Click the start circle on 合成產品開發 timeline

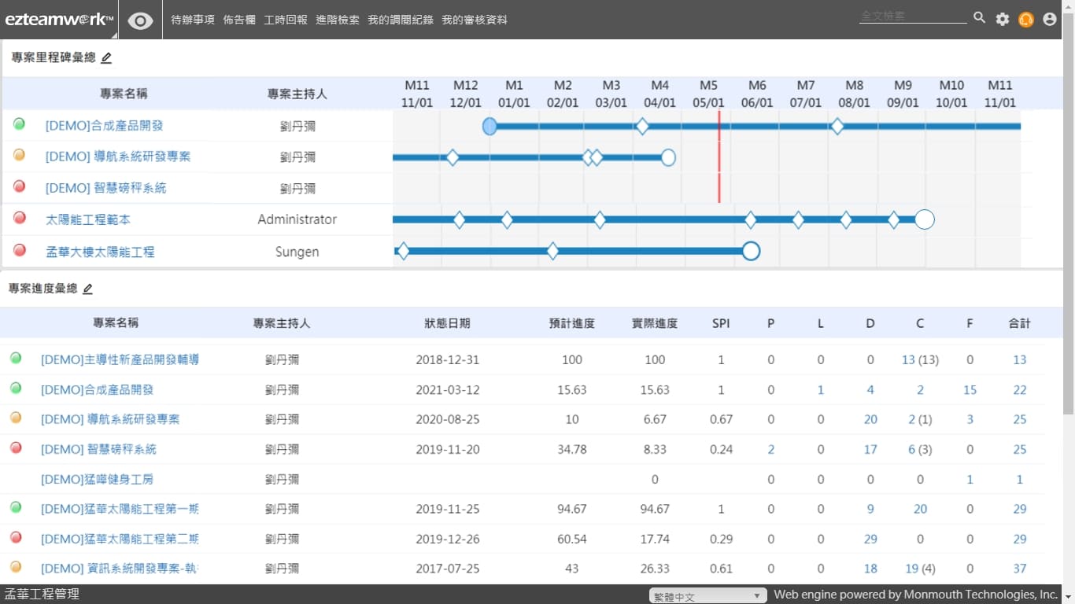pyautogui.click(x=489, y=126)
